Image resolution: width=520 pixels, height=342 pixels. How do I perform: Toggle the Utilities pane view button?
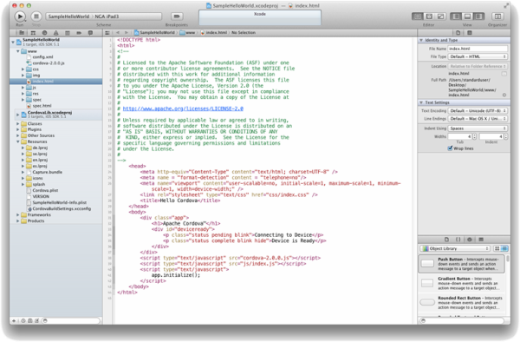pos(479,16)
